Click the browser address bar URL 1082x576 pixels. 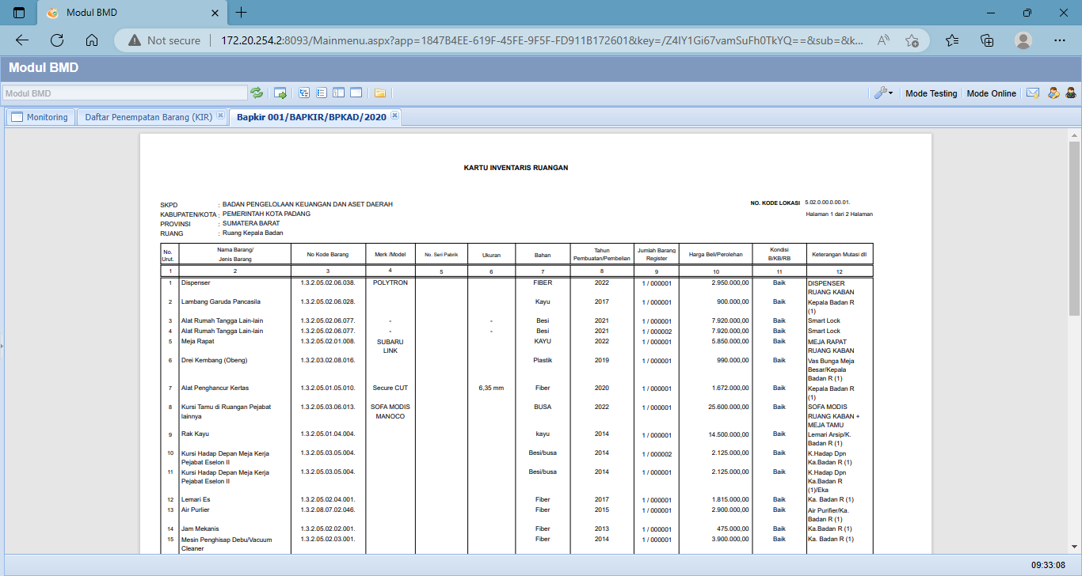[543, 40]
